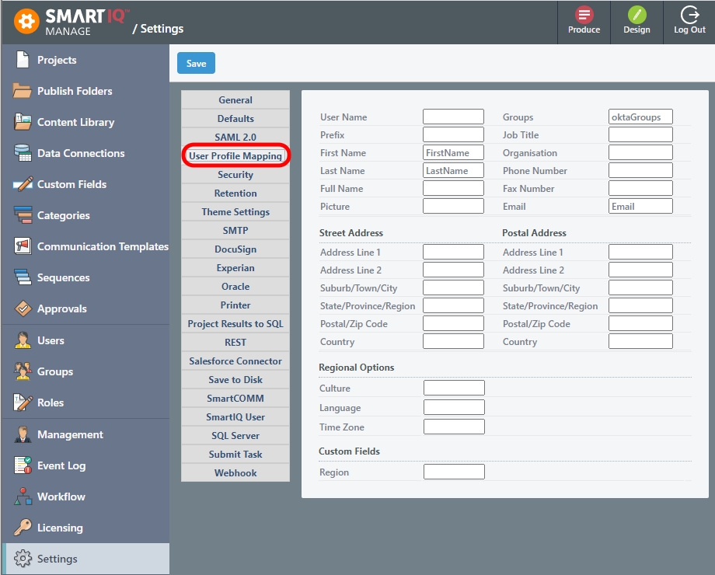Open Approvals checkmark icon
This screenshot has height=575, width=715.
[23, 308]
